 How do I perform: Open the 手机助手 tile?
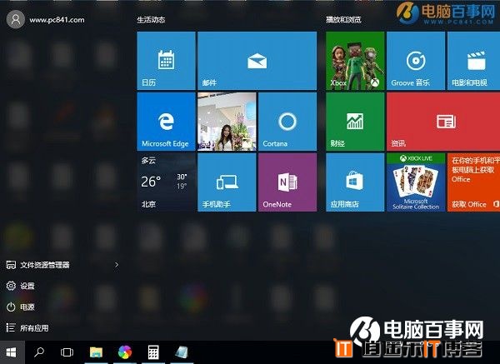click(x=227, y=182)
